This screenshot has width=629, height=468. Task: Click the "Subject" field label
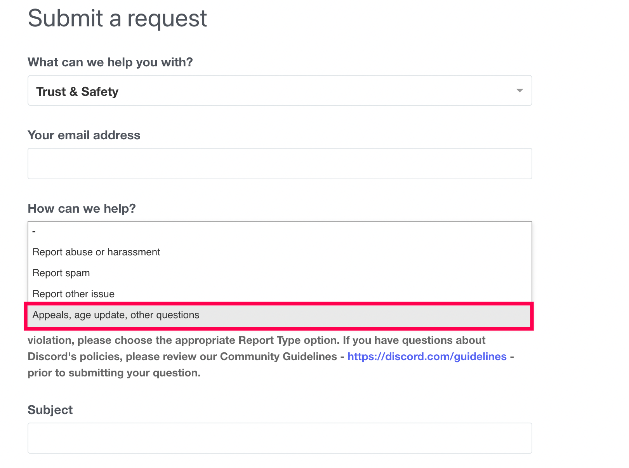(50, 410)
